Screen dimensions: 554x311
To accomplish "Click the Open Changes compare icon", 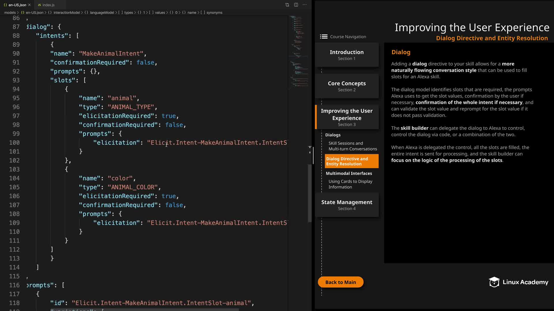I will (x=287, y=5).
